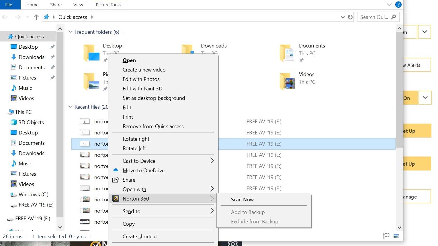Image resolution: width=438 pixels, height=246 pixels.
Task: Collapse the Recent files section
Action: point(70,107)
